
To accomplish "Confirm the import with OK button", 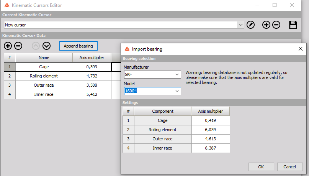I will 261,167.
